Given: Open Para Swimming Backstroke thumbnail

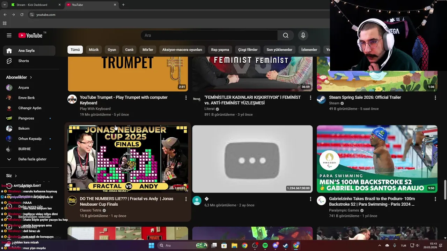Looking at the screenshot, I should point(377,159).
